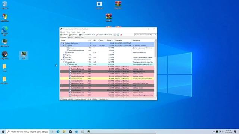Screen dimensions: 239x134
Task: Select the yellow smartscreen.exe row
Action: point(107,79)
